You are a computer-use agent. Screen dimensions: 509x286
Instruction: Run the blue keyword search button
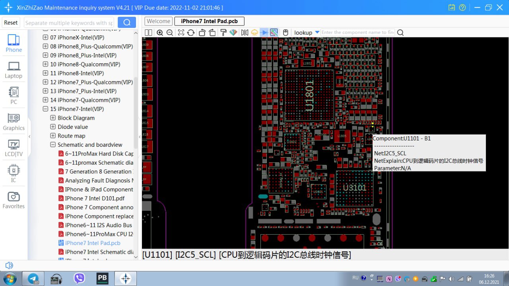[x=127, y=23]
